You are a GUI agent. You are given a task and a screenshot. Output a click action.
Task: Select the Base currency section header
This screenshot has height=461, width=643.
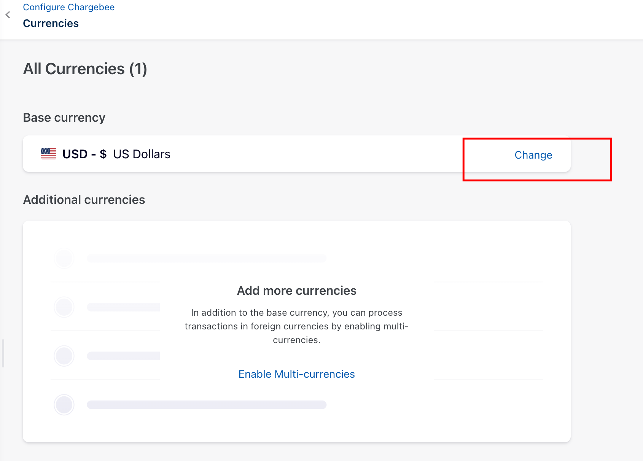pos(64,118)
